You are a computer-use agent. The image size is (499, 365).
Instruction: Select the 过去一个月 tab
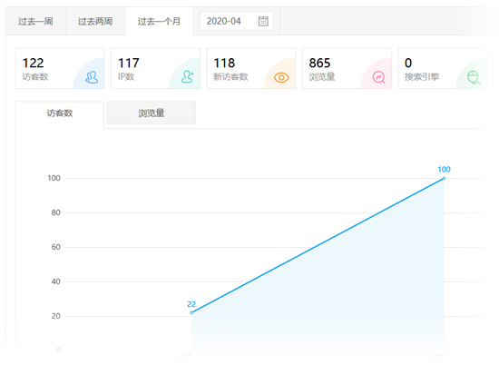point(160,21)
